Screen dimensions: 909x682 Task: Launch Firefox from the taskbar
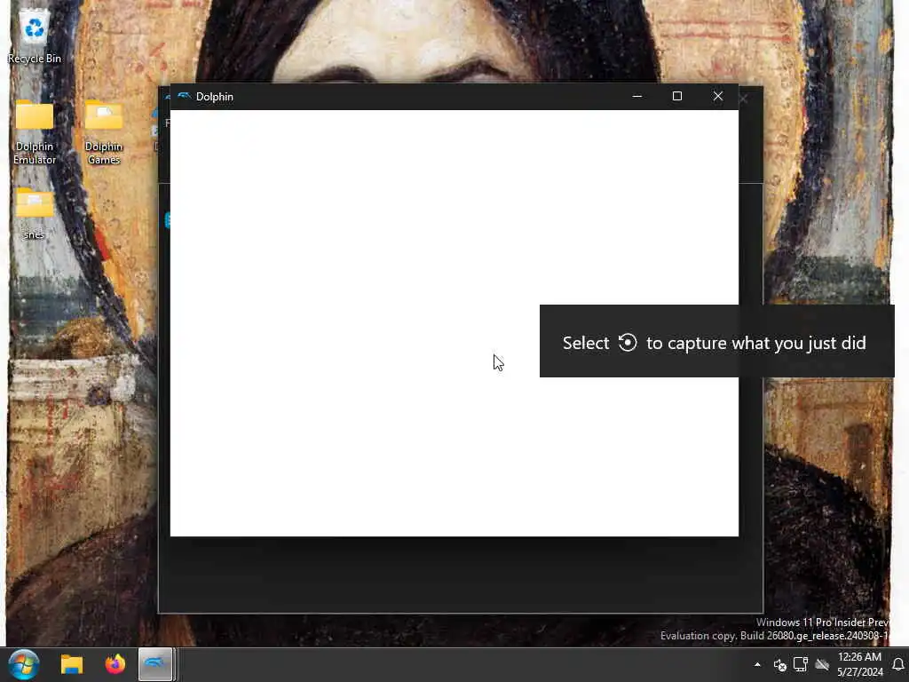pyautogui.click(x=115, y=664)
